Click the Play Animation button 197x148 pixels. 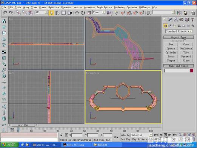tap(165, 135)
